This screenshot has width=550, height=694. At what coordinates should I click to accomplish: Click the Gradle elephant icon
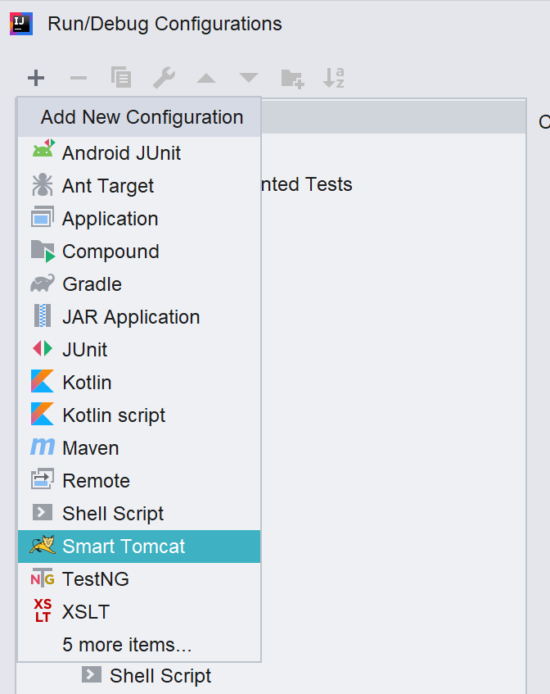coord(43,283)
